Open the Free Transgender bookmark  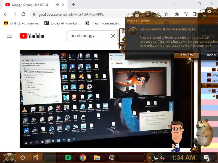(103, 23)
